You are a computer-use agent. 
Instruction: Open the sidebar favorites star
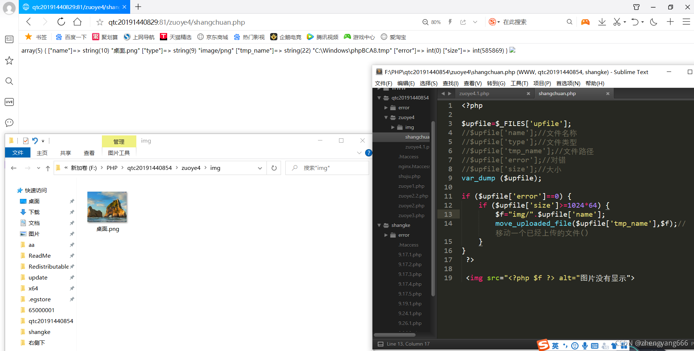[x=9, y=60]
